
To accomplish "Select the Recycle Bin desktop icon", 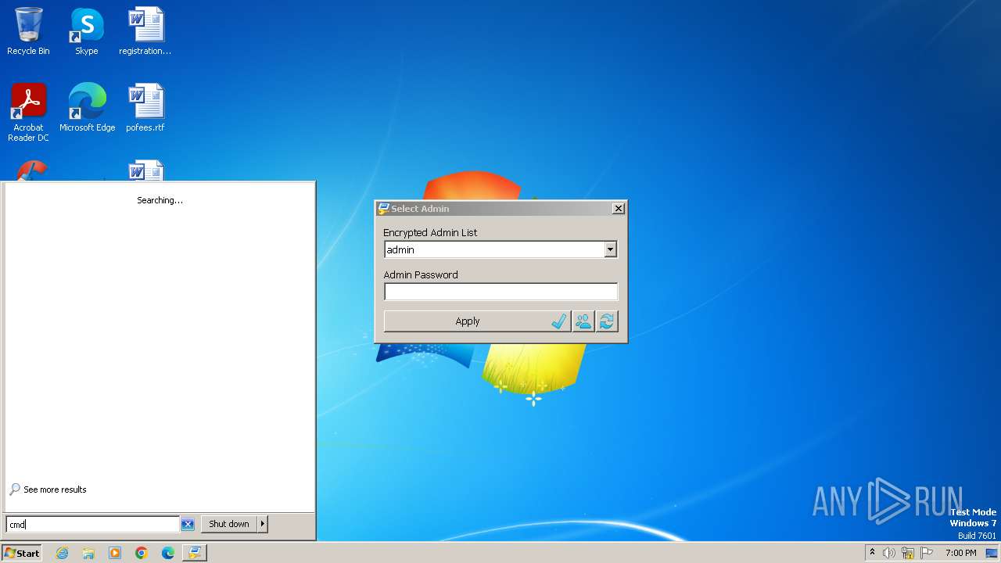I will [x=28, y=31].
